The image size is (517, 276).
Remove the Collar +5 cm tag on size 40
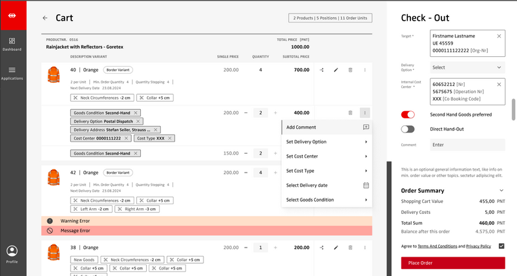(x=142, y=98)
